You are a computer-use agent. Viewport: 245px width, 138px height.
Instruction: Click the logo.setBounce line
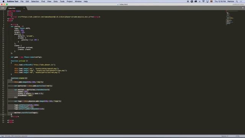[24, 107]
